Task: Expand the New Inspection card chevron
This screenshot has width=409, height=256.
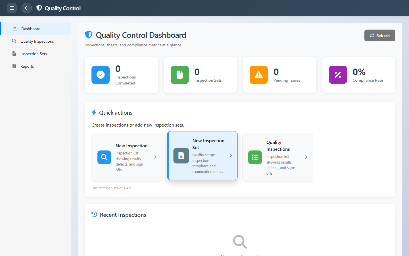Action: (155, 157)
